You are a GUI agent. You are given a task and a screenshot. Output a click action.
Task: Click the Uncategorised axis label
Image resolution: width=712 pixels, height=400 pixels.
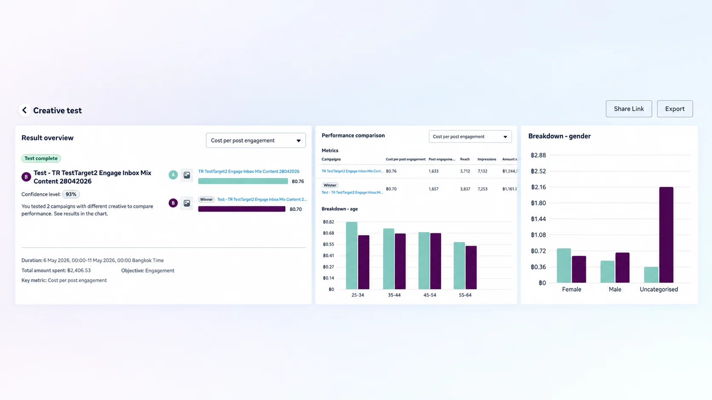click(658, 289)
